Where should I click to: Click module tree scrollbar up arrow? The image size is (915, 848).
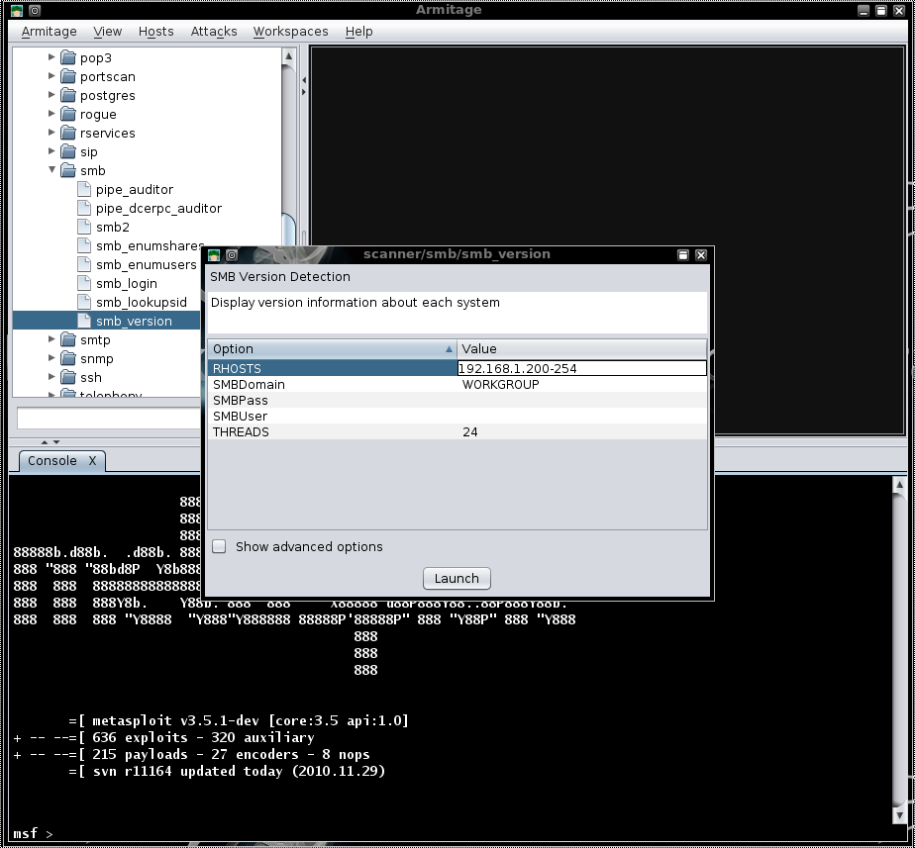coord(288,56)
